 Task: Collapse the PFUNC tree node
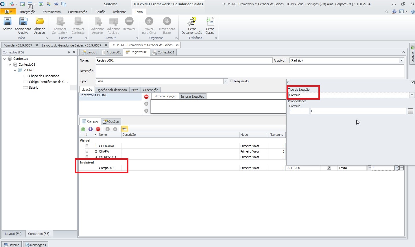(15, 70)
